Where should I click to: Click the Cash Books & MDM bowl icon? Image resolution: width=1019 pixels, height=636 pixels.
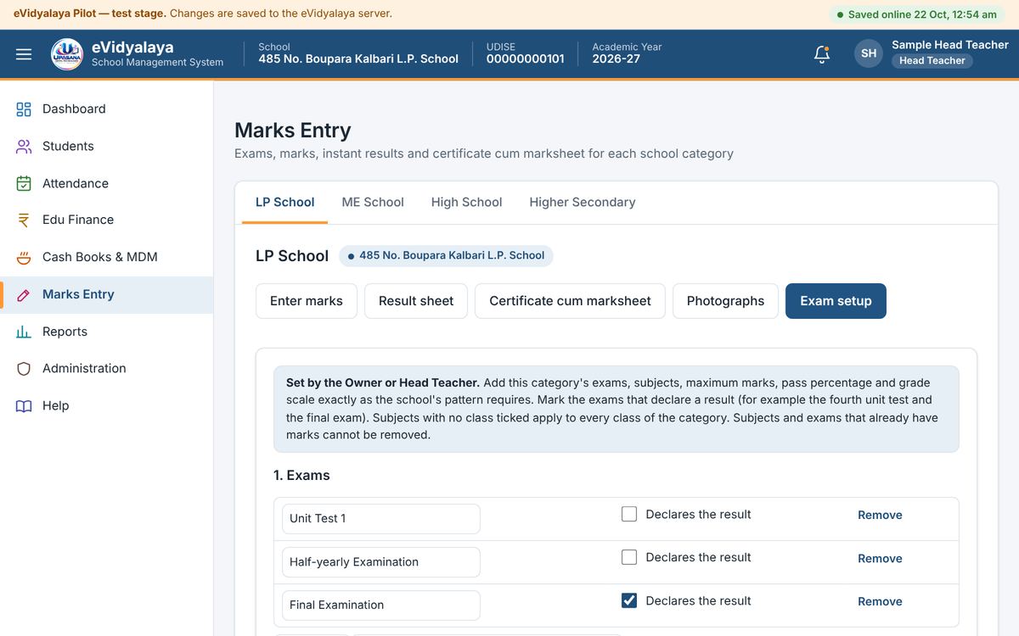pos(24,257)
